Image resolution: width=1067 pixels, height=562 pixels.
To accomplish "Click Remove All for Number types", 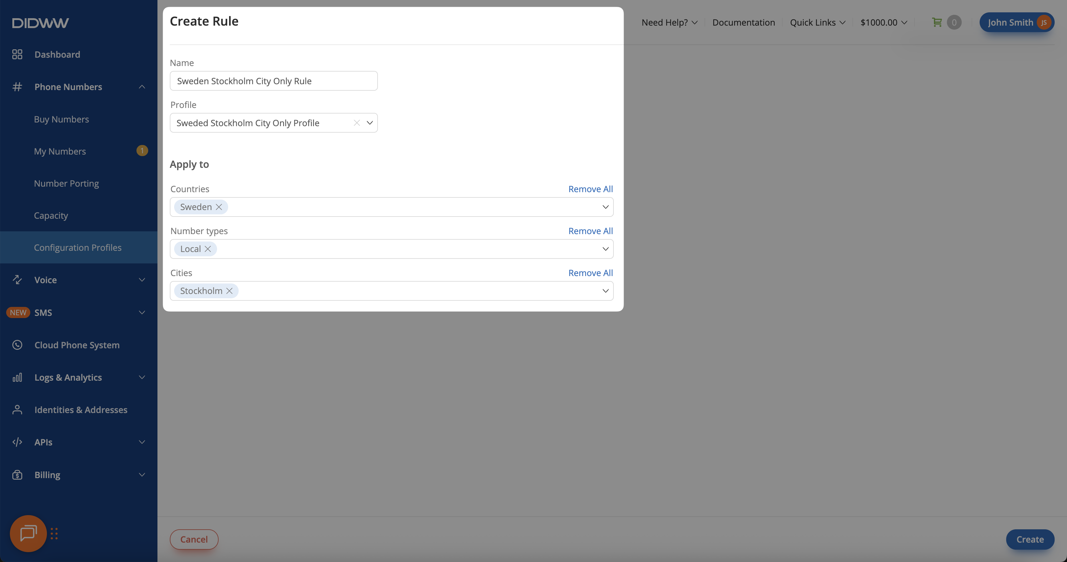I will point(590,231).
